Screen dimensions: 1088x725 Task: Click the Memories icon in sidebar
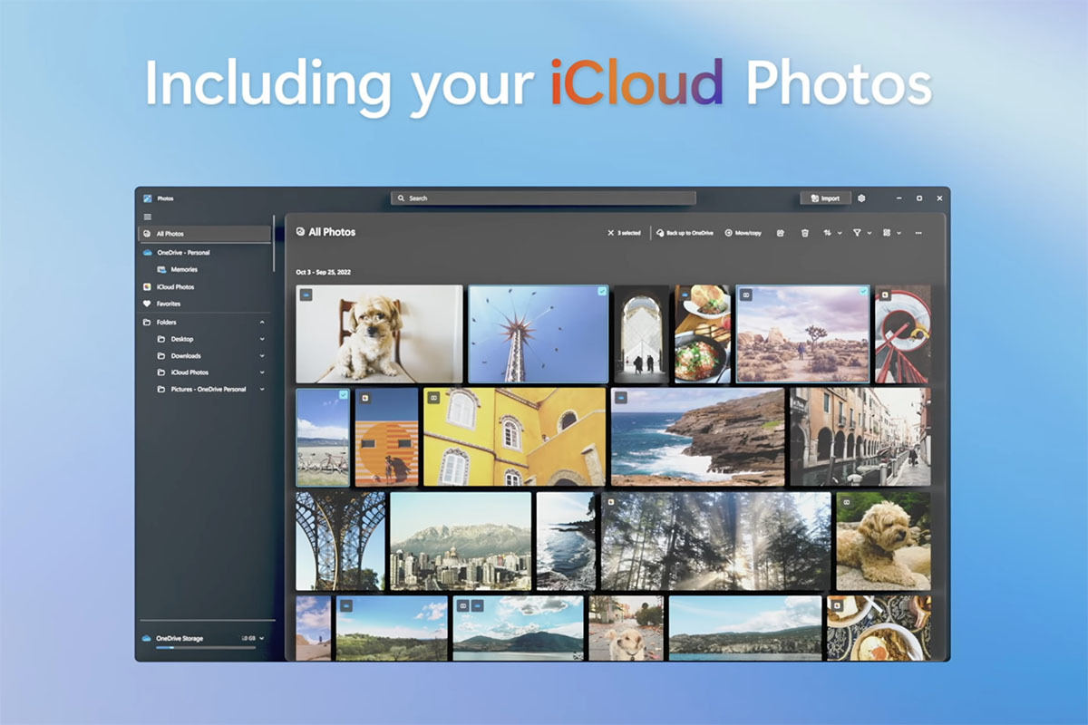(x=161, y=269)
